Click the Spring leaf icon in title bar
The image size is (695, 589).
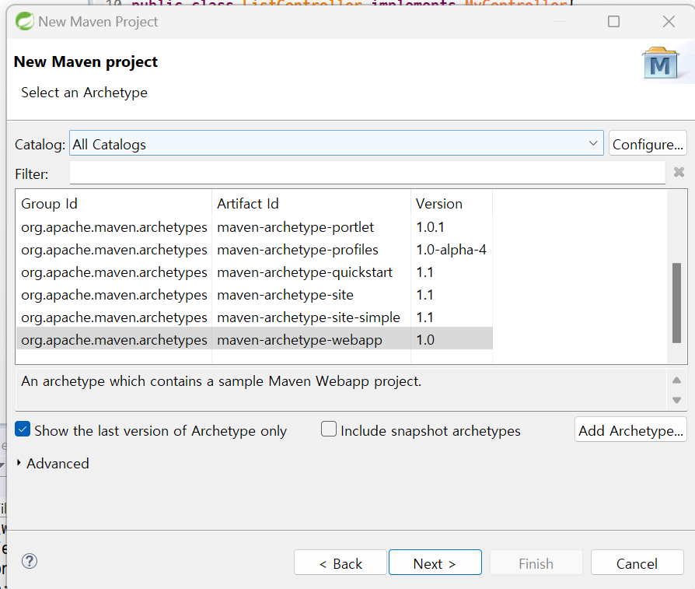24,21
